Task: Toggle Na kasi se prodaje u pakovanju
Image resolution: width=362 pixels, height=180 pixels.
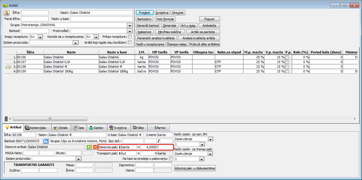Action: pos(171,159)
